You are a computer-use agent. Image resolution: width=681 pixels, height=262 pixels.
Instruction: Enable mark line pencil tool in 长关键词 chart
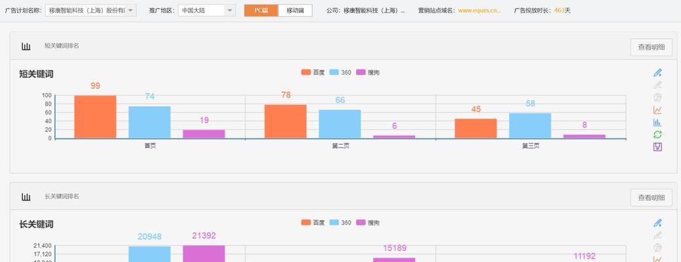coord(657,223)
